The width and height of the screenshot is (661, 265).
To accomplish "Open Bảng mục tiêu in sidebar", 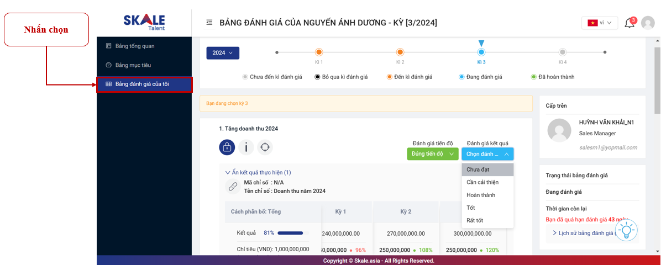I will (x=133, y=65).
